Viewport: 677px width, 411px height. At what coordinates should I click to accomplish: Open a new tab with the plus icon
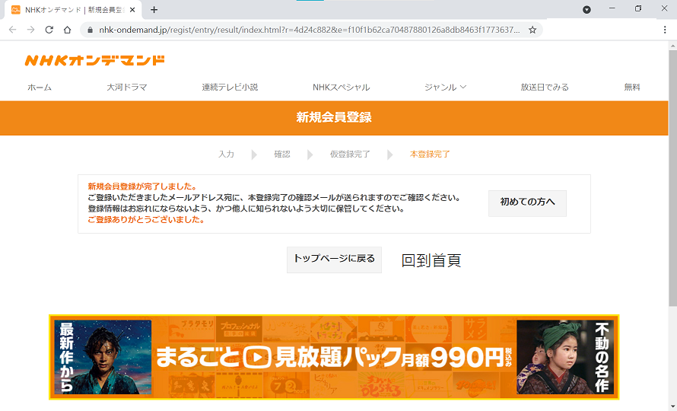154,9
